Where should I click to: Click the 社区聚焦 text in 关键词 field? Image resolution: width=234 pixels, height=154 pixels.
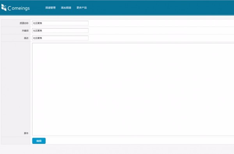(x=37, y=30)
